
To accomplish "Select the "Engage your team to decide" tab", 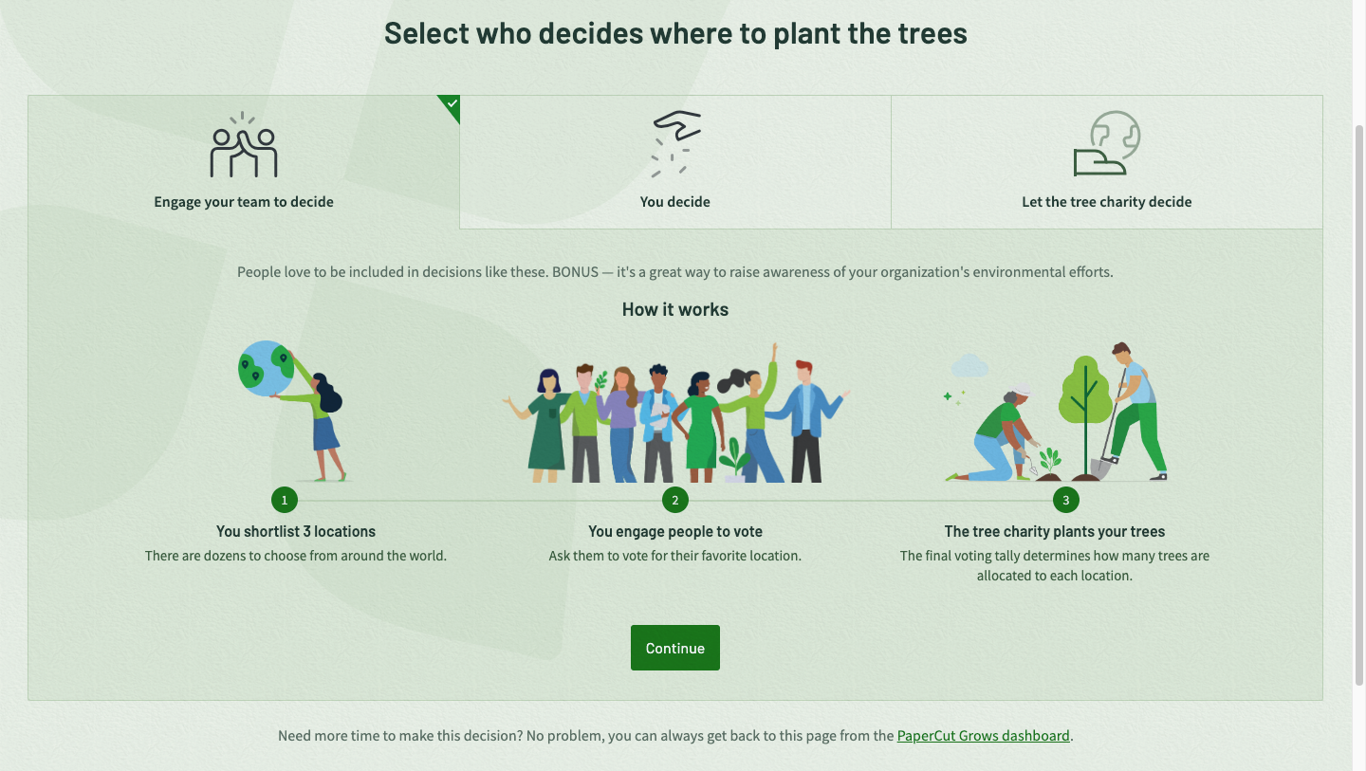I will pos(244,201).
